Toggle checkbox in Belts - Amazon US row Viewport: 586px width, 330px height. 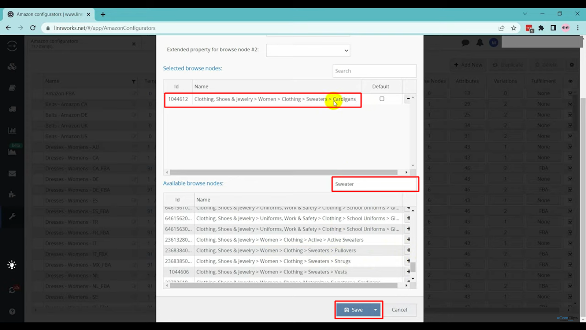point(570,136)
